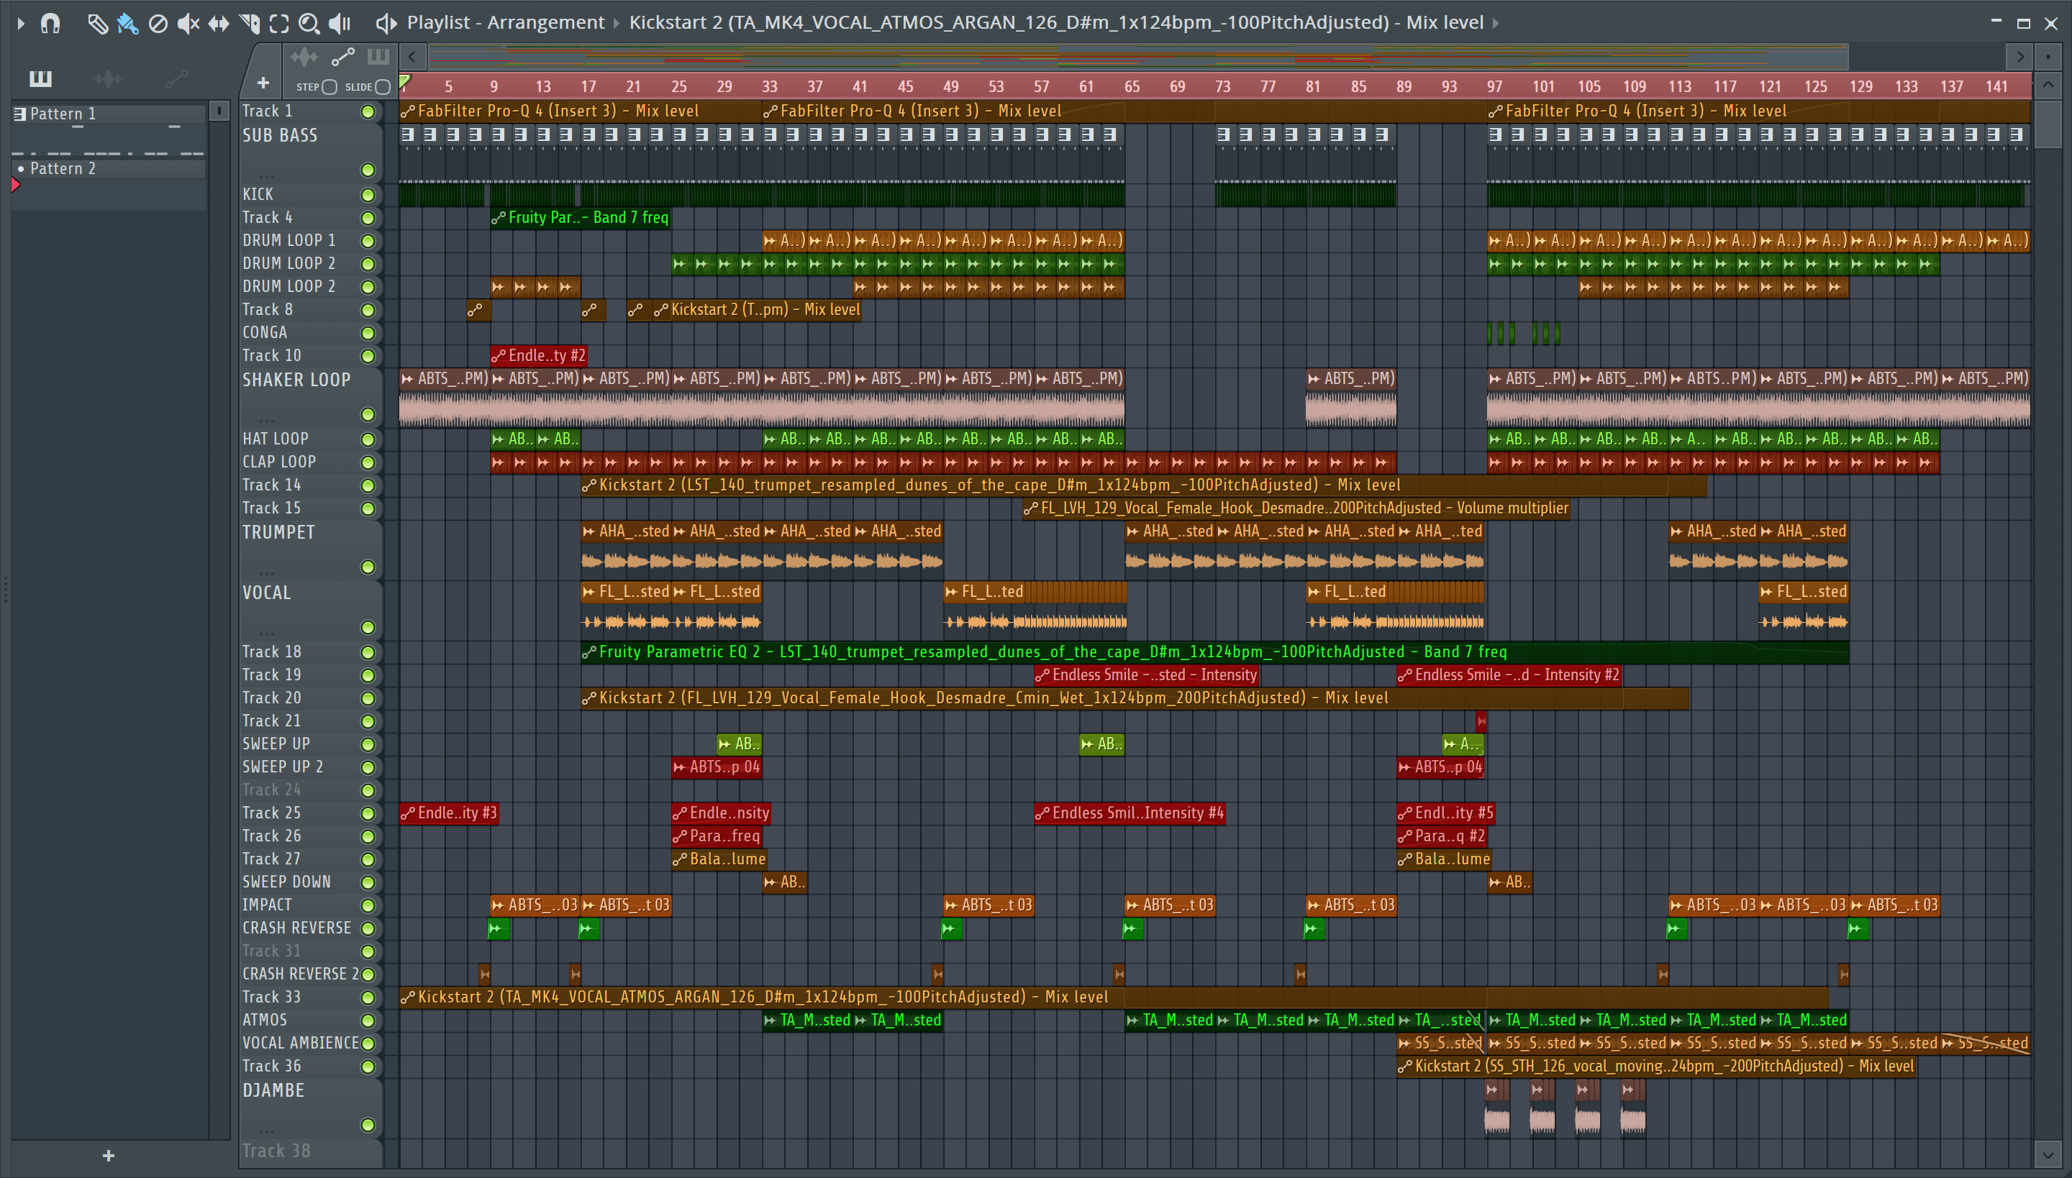Select the Mute tool
This screenshot has width=2072, height=1178.
pos(188,23)
